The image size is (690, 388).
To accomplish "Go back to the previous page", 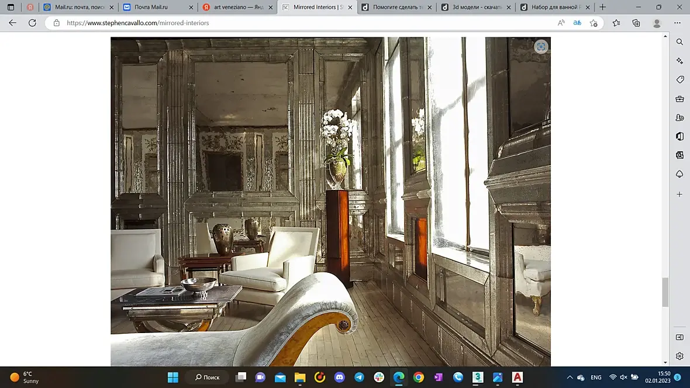I will click(x=12, y=23).
